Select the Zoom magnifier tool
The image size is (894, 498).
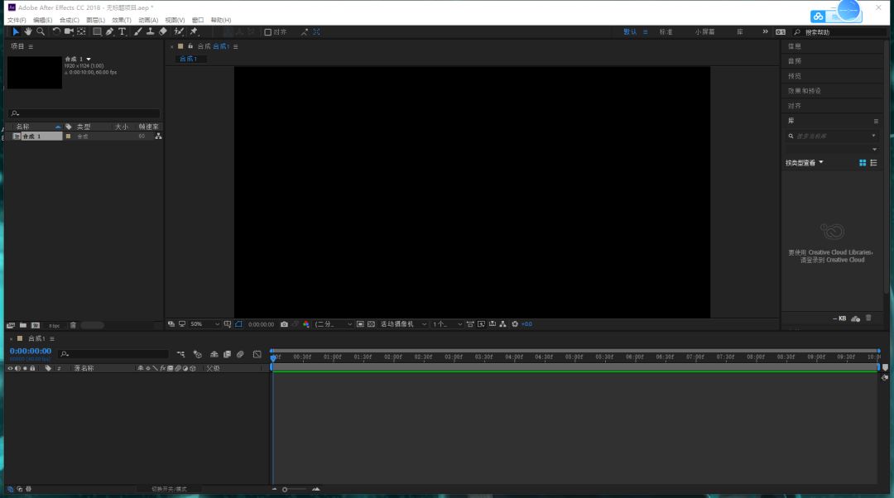coord(41,32)
